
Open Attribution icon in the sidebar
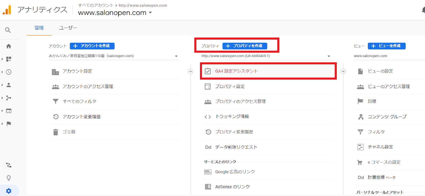click(x=9, y=165)
